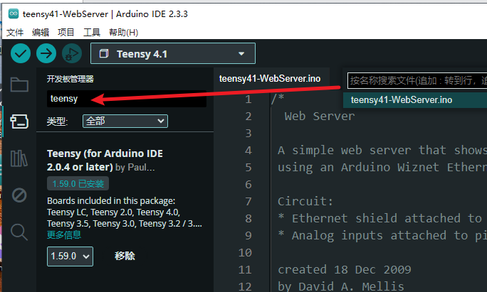
Task: Click the 'Circuit:' text on line 7
Action: (305, 202)
